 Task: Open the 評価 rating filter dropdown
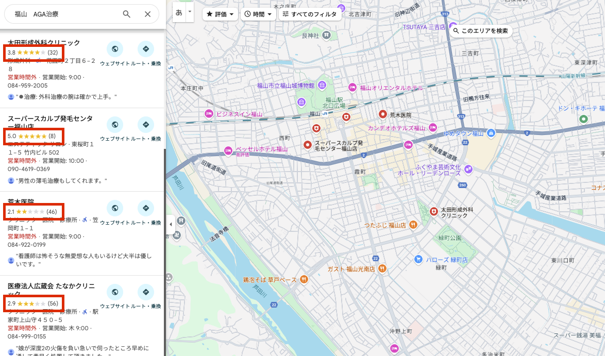pos(220,14)
